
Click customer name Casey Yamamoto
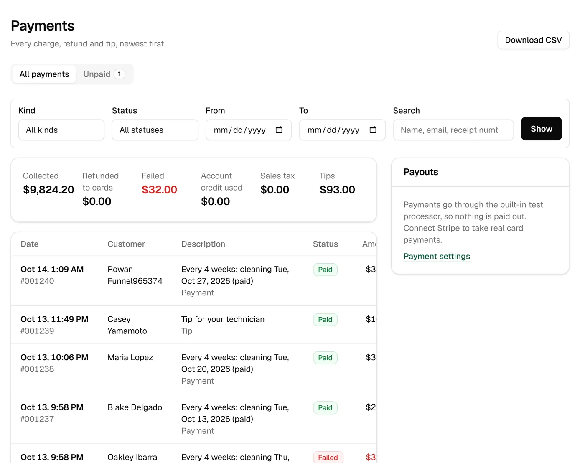127,325
